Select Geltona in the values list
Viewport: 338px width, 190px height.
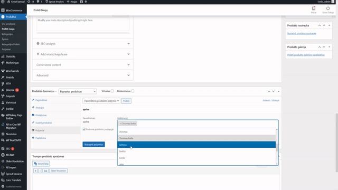point(196,145)
